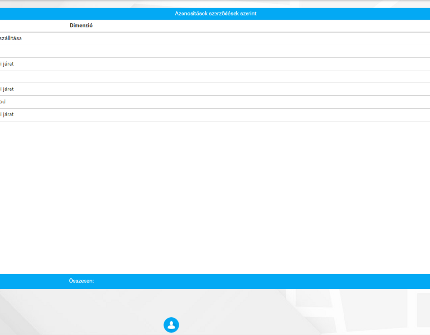The height and width of the screenshot is (335, 430).
Task: Sort by the Dimenzió column header
Action: click(x=81, y=25)
